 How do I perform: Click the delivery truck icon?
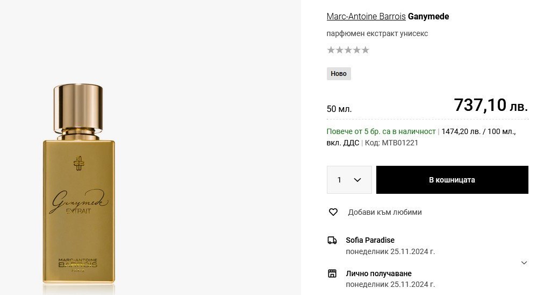(332, 240)
